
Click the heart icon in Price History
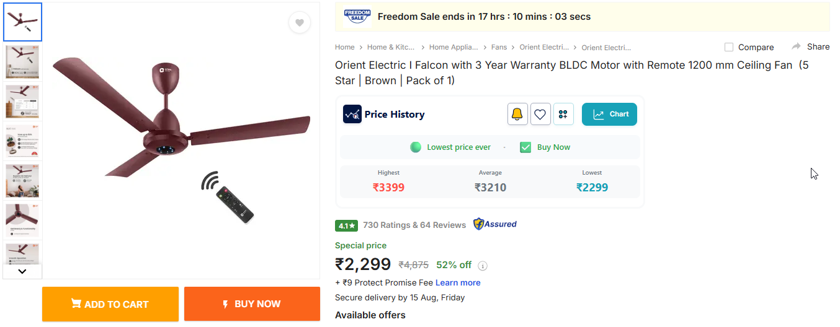[x=540, y=114]
